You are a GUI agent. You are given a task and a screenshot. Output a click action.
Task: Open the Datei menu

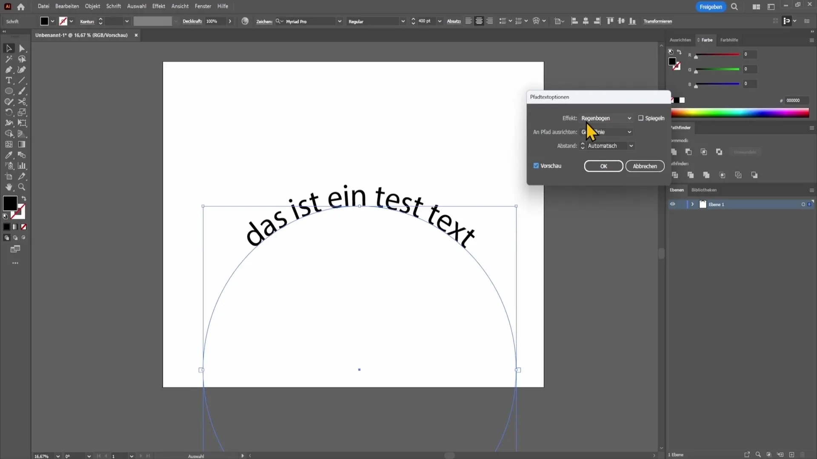pyautogui.click(x=43, y=6)
